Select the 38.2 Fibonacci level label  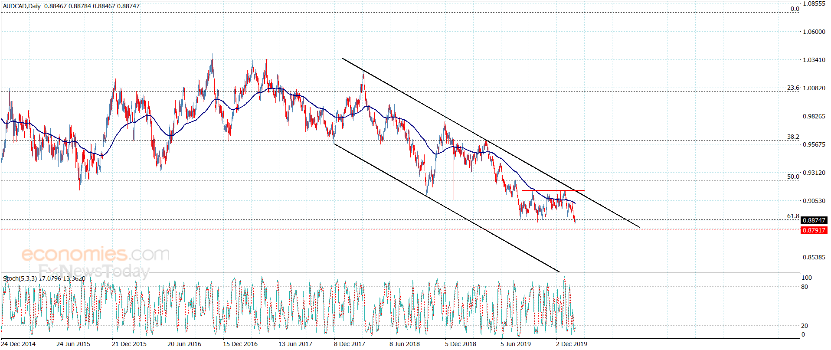(x=793, y=137)
